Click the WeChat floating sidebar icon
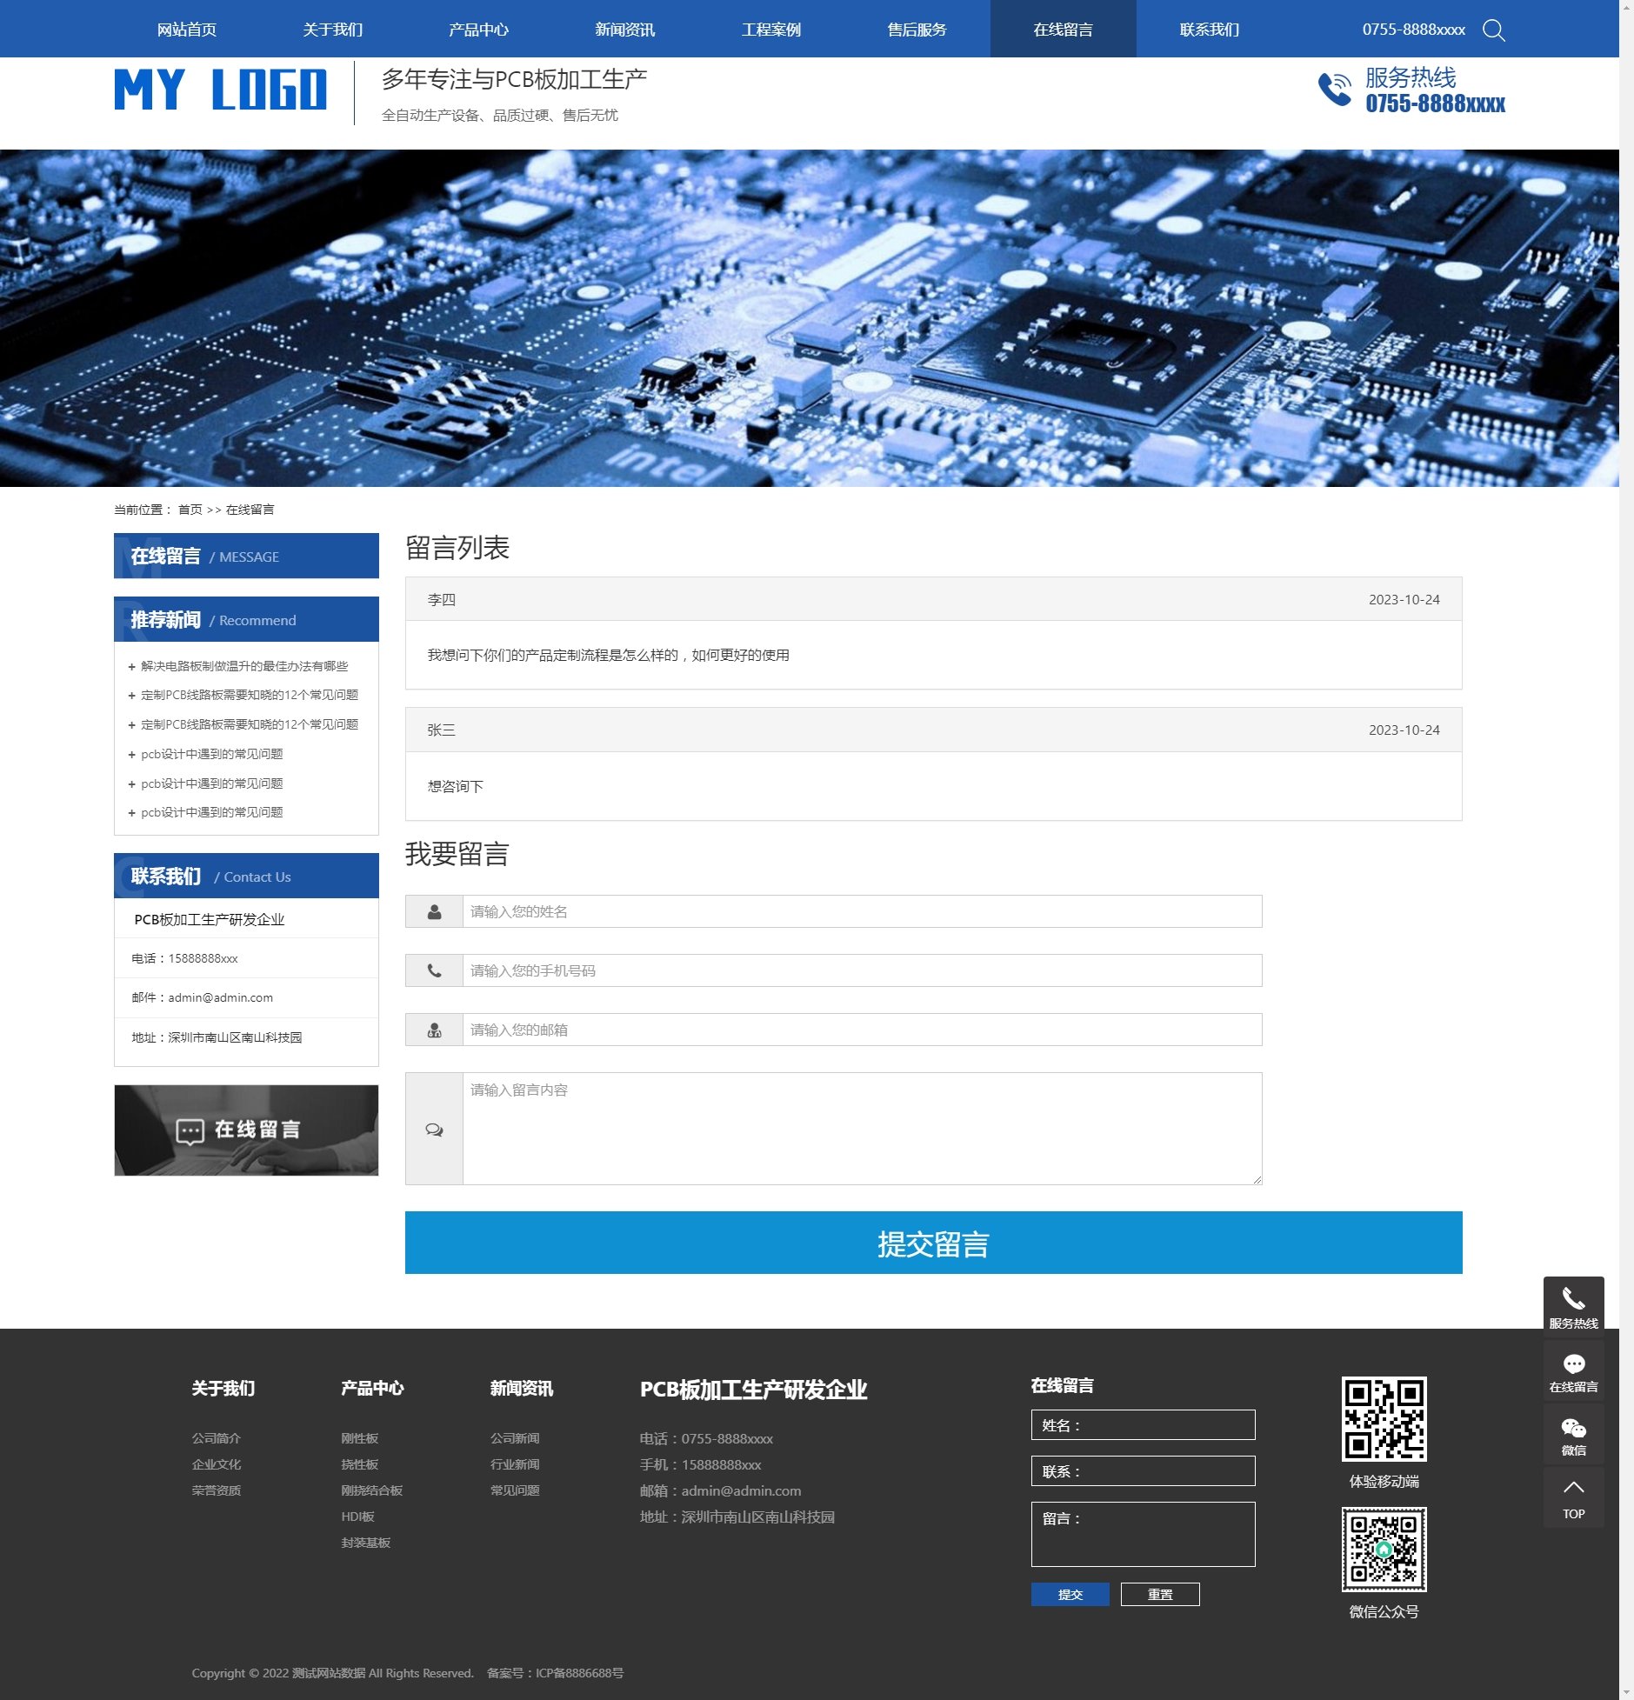The height and width of the screenshot is (1700, 1634). pyautogui.click(x=1573, y=1434)
